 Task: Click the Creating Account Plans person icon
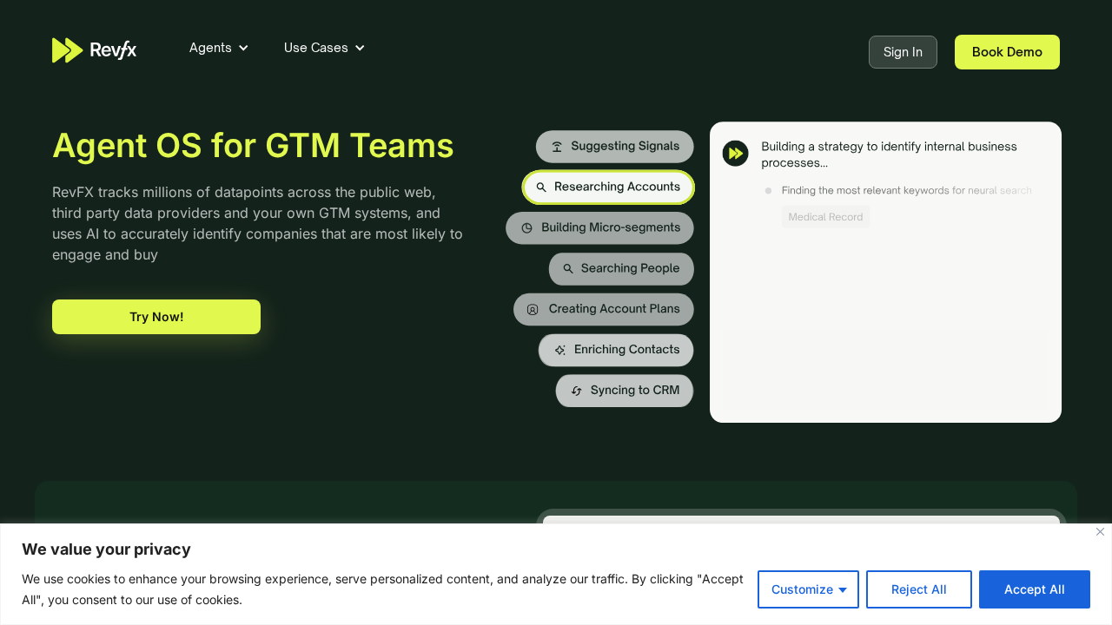533,310
